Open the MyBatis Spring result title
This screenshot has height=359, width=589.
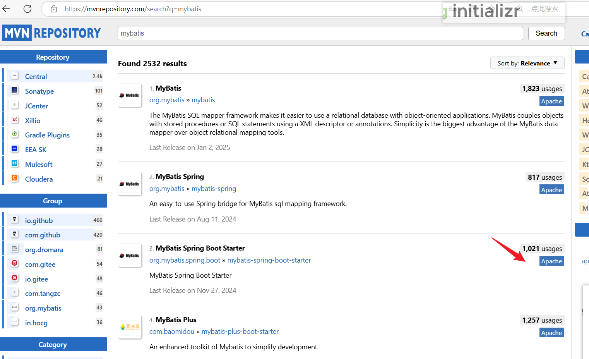(x=180, y=177)
